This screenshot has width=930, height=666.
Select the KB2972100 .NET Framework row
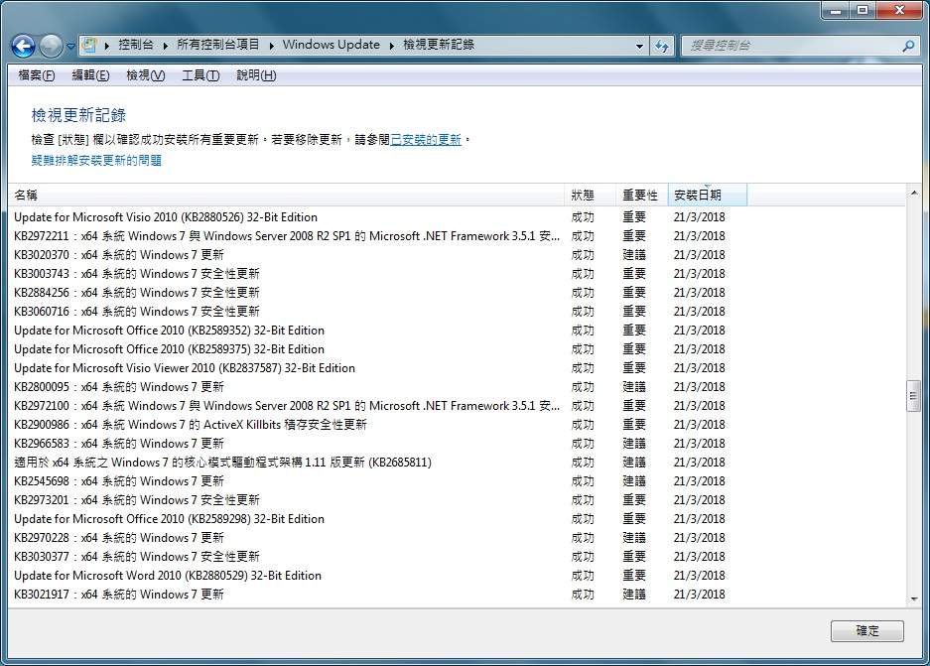point(457,406)
